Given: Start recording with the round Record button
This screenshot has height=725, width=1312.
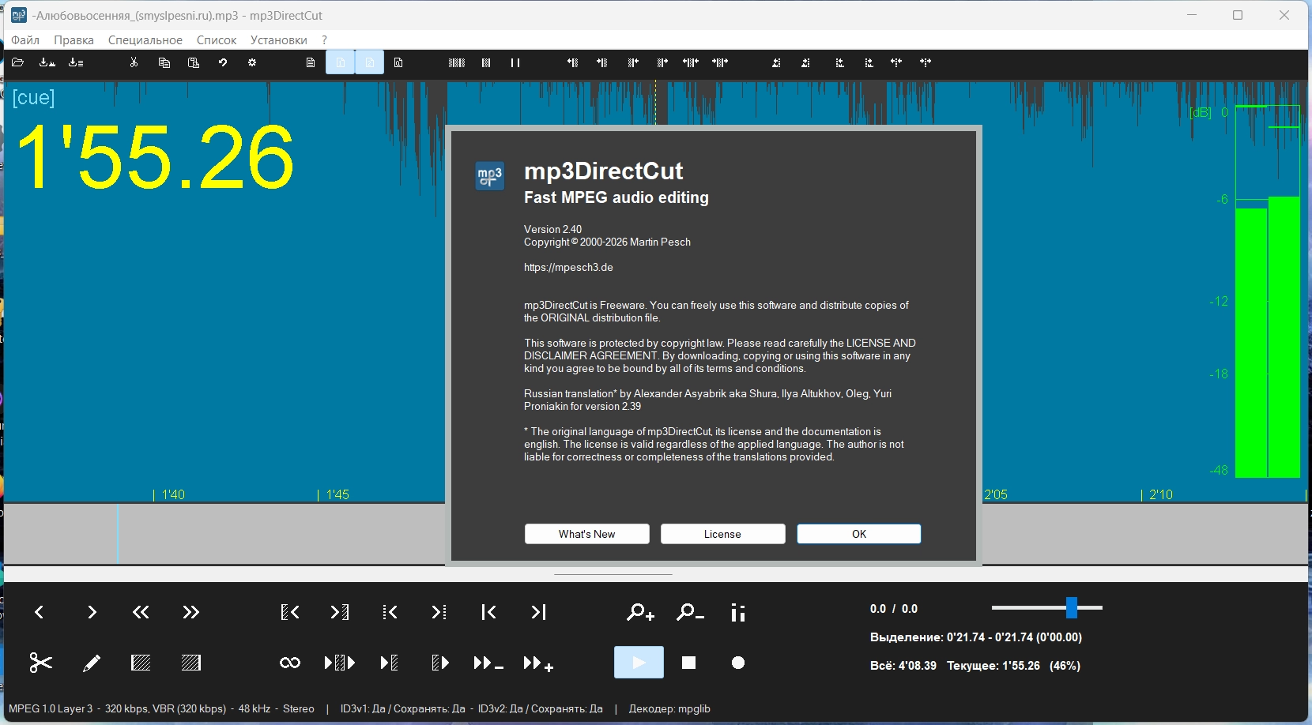Looking at the screenshot, I should [x=738, y=663].
